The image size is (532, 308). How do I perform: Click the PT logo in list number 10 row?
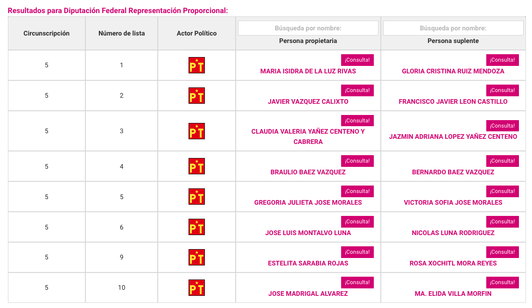click(196, 287)
